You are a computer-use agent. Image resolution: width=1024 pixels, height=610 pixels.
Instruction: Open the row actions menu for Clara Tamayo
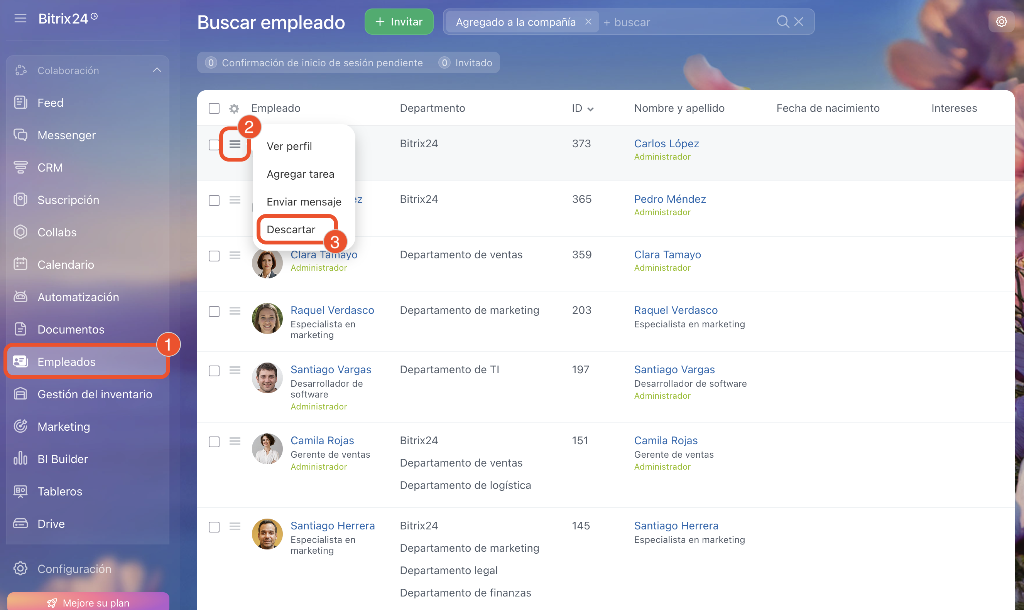click(235, 255)
